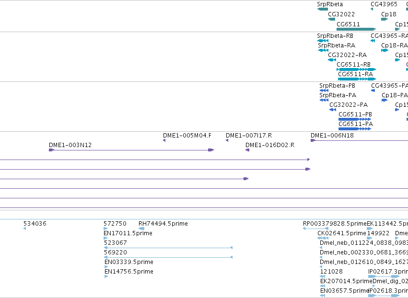
Task: Click the EN17011.5prime EST label
Action: [x=128, y=233]
